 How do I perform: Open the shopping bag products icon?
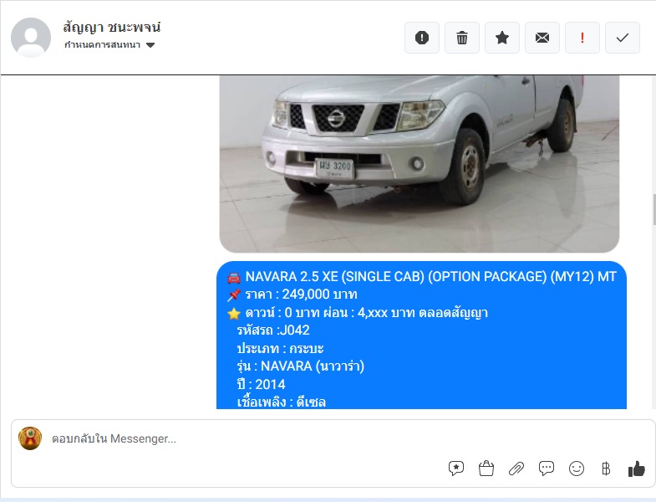(486, 468)
